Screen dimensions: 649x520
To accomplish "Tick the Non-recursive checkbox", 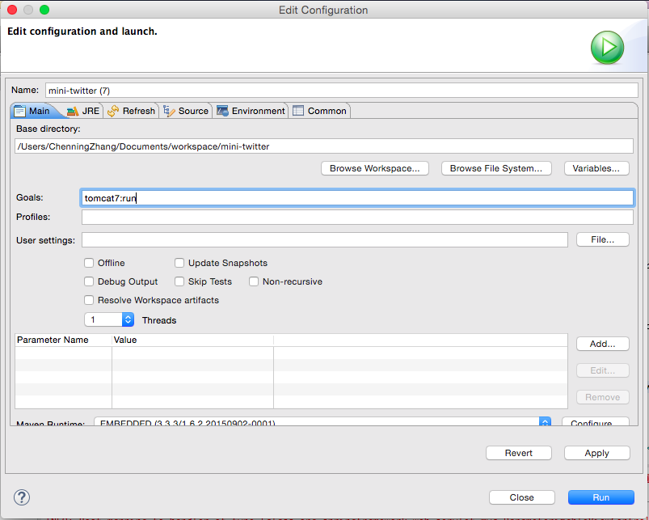I will click(254, 281).
